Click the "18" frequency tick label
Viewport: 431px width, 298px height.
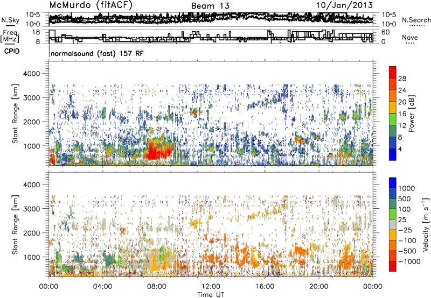point(36,32)
